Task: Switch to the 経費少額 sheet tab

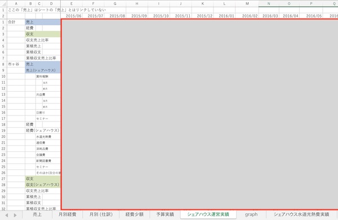Action: (134, 214)
